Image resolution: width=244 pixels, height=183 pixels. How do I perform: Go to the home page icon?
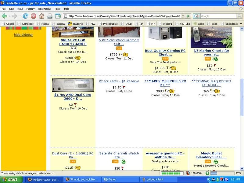coord(41,16)
